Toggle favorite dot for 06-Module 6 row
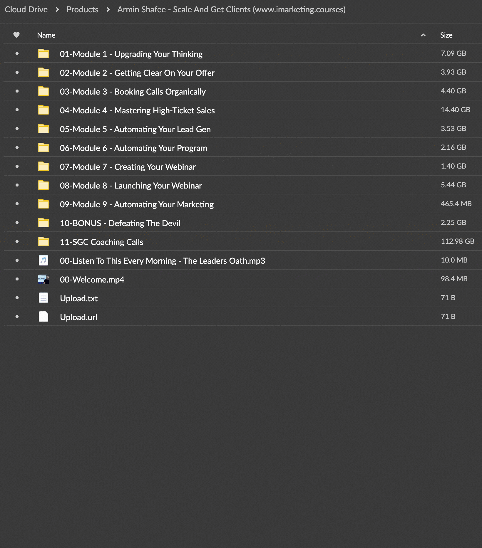482x548 pixels. (x=17, y=148)
